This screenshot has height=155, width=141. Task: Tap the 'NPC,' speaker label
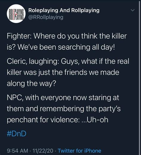coord(15,98)
